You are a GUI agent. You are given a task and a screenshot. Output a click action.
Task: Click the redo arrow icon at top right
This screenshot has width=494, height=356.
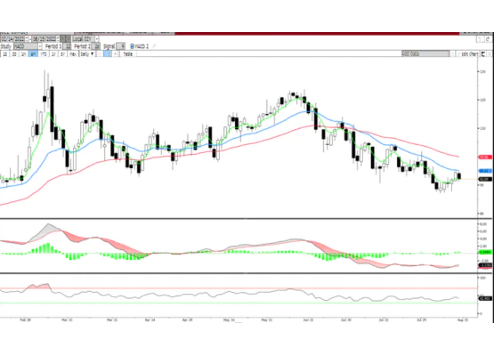tap(488, 39)
